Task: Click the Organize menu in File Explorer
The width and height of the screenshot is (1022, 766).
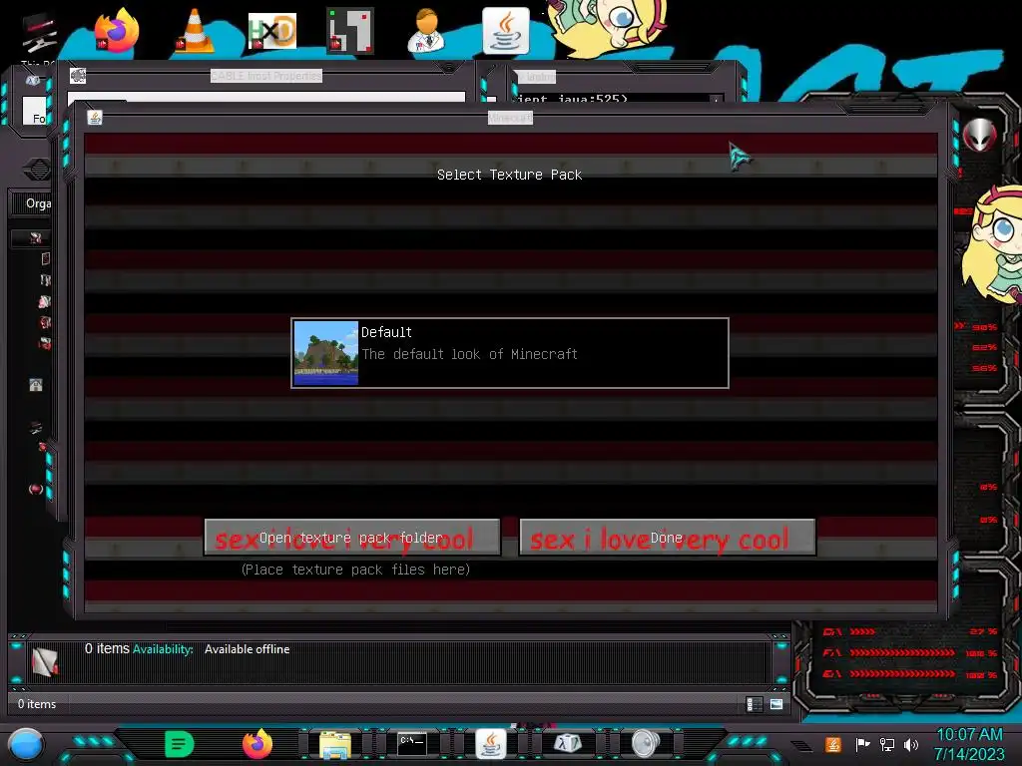Action: click(38, 203)
